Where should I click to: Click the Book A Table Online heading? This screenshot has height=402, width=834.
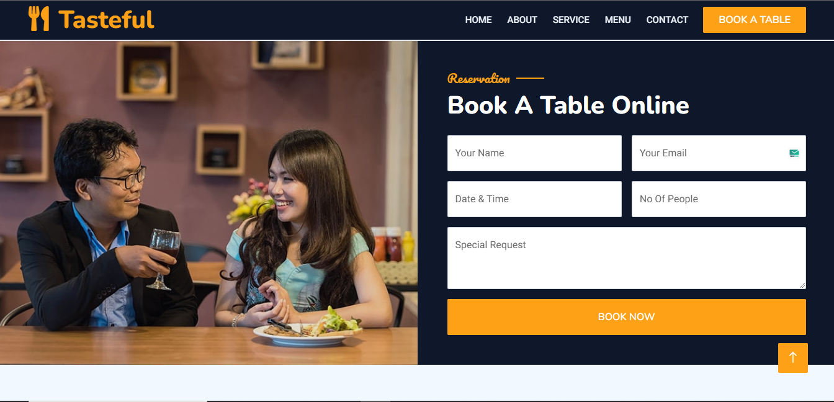pos(568,105)
